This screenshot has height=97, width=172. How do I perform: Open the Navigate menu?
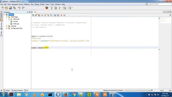pyautogui.click(x=15, y=4)
